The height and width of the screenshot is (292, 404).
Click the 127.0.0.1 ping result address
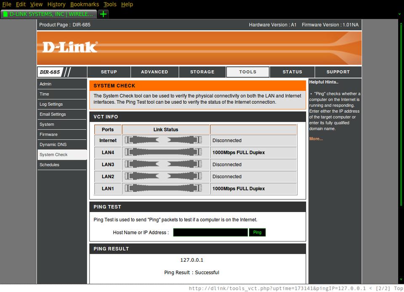[192, 260]
